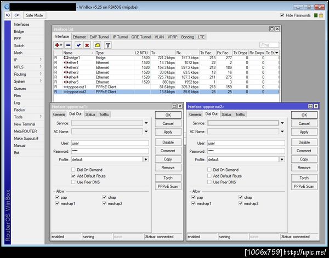The image size is (329, 258).
Task: Click the ether1 interface icon
Action: pyautogui.click(x=66, y=62)
